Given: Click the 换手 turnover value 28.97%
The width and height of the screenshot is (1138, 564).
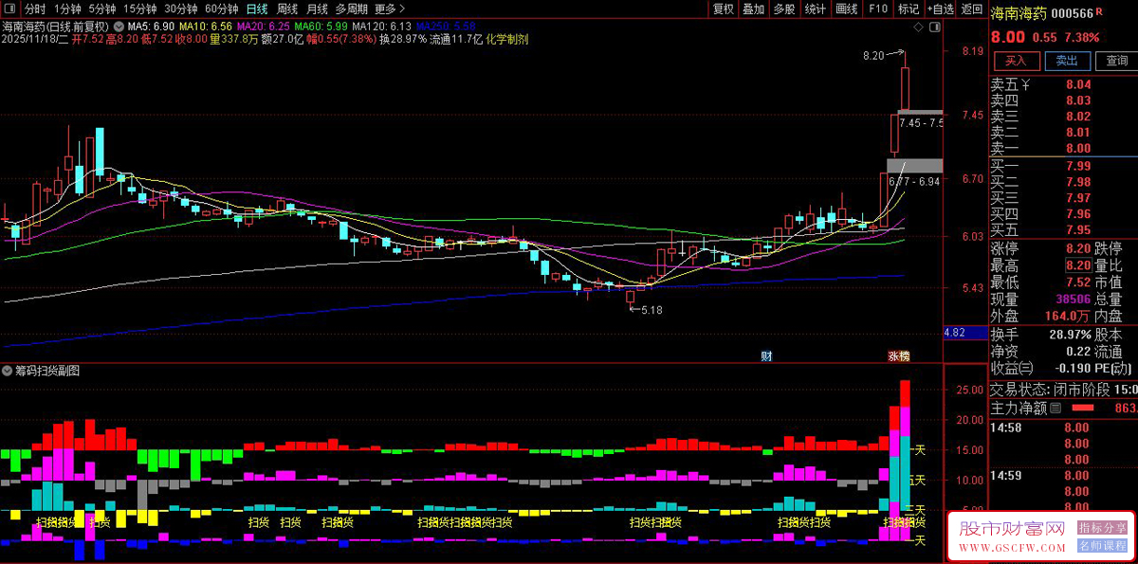Looking at the screenshot, I should (x=1071, y=335).
